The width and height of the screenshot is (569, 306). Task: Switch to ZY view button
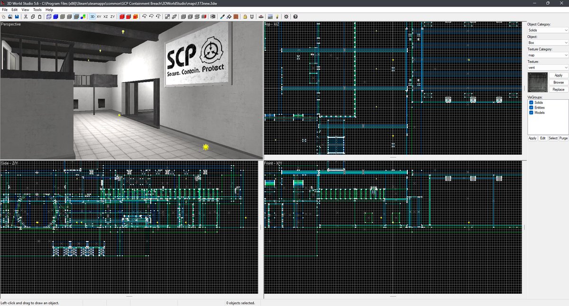pyautogui.click(x=112, y=17)
